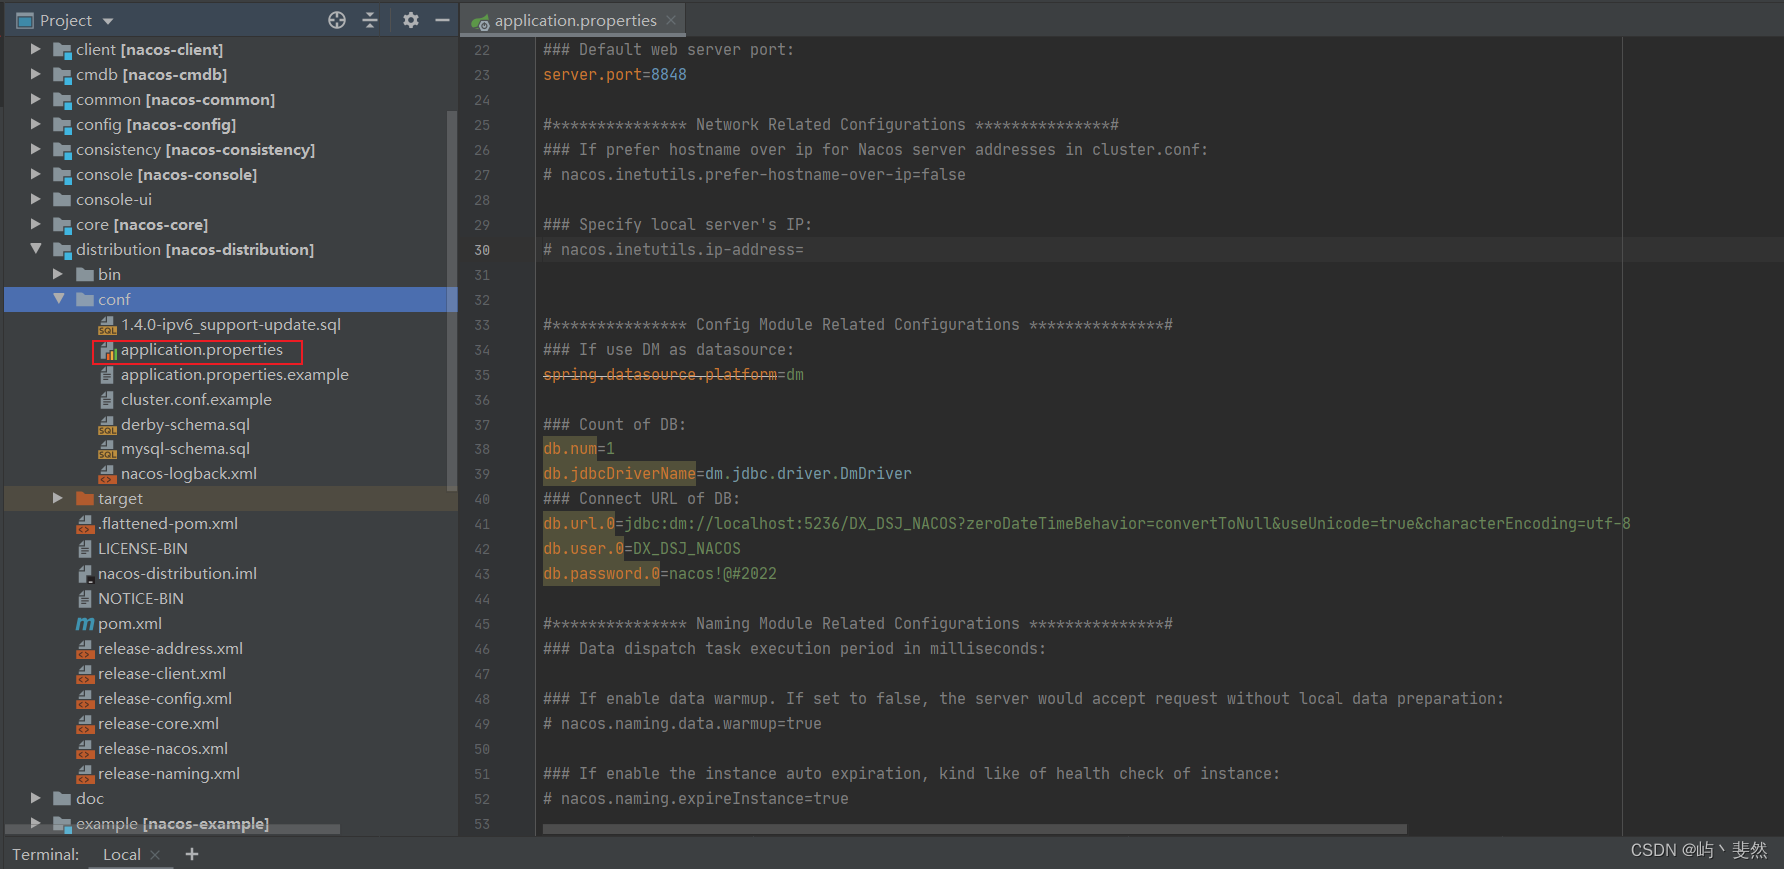
Task: Select the 1.4.0-ipv6_support-update.sql file icon
Action: pos(107,325)
